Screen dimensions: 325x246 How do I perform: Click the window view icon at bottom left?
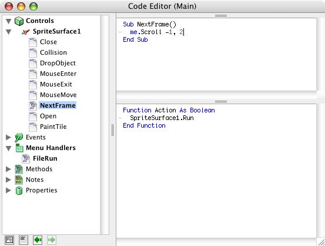point(9,240)
